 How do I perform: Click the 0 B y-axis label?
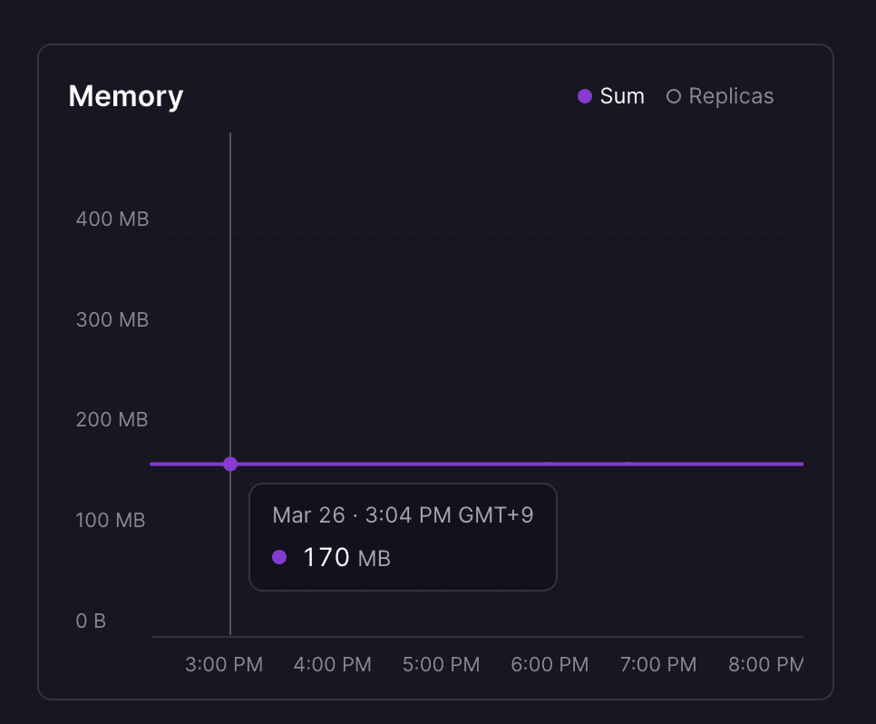(91, 621)
